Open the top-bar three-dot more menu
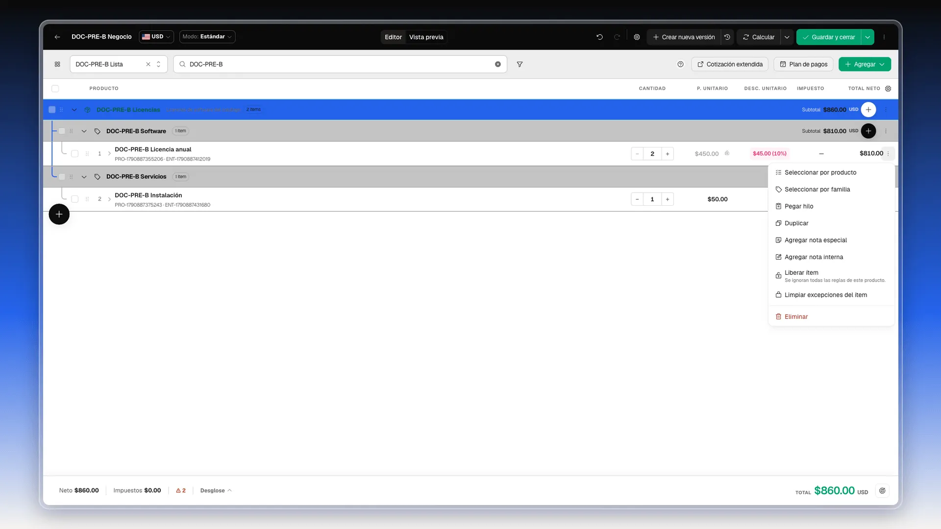Viewport: 941px width, 529px height. 884,37
